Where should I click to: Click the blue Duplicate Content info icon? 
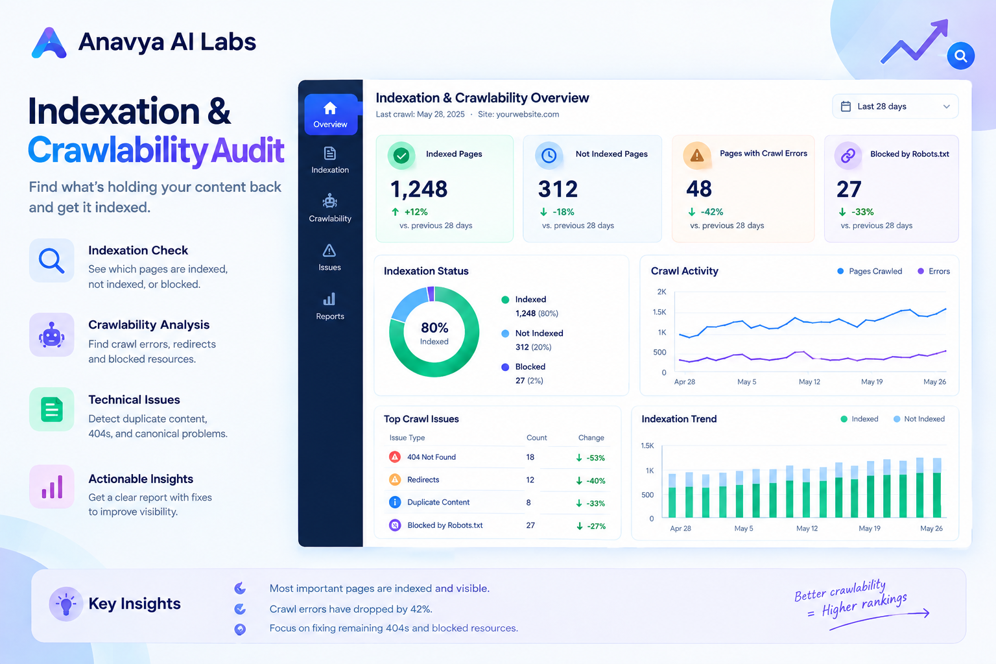(395, 503)
